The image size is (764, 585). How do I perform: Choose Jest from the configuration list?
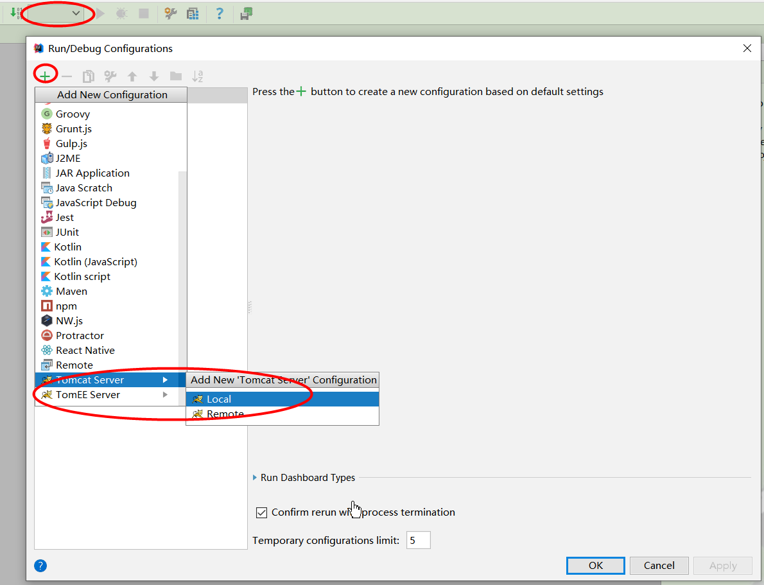click(107, 218)
